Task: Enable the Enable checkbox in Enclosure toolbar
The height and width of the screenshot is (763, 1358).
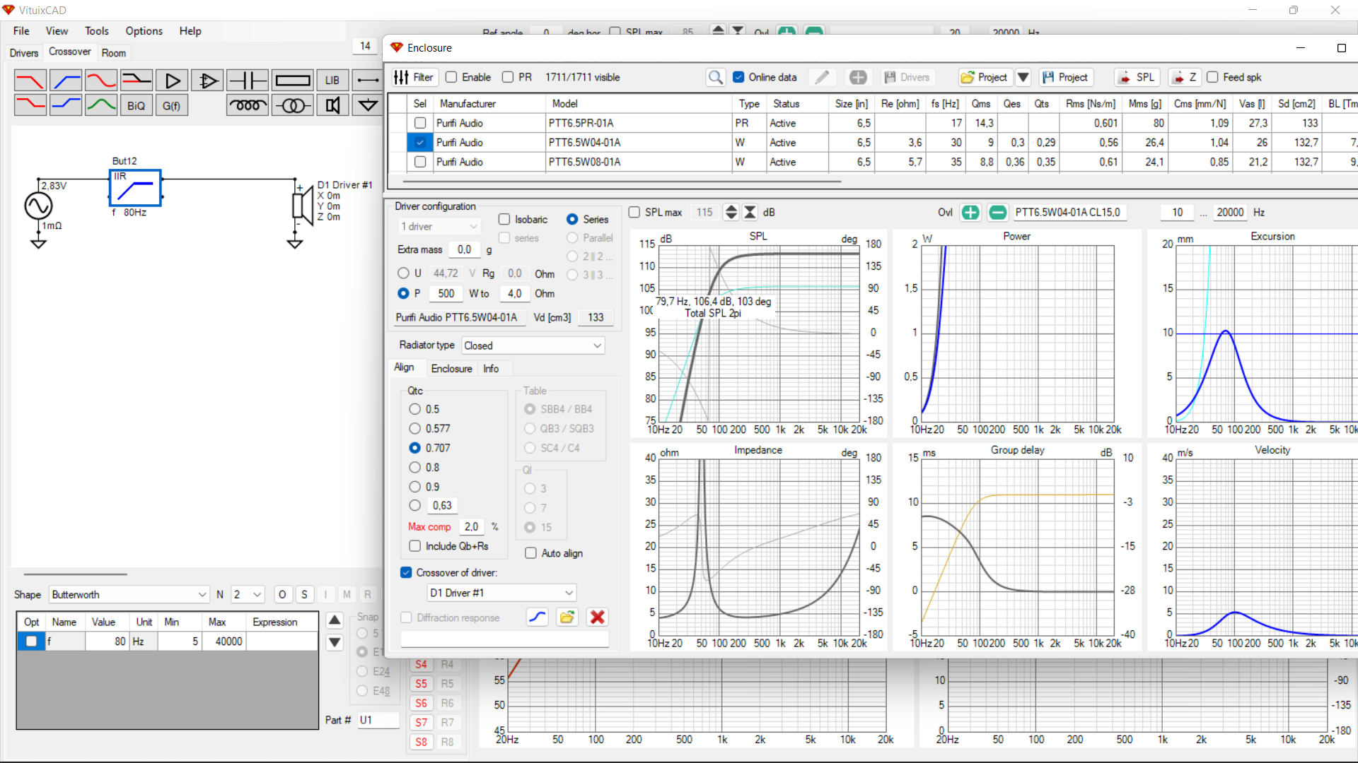Action: click(451, 77)
